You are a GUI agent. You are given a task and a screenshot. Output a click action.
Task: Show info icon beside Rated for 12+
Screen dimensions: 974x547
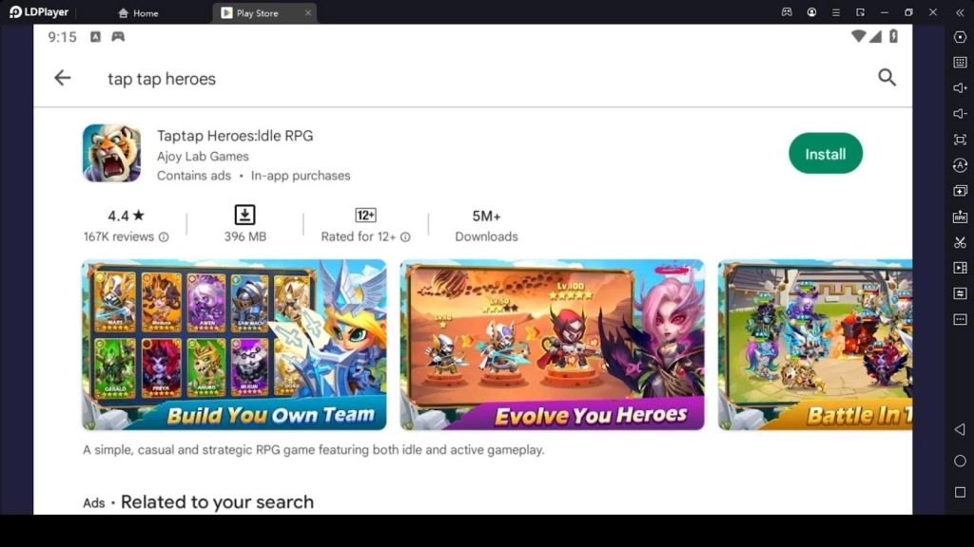[x=405, y=236]
